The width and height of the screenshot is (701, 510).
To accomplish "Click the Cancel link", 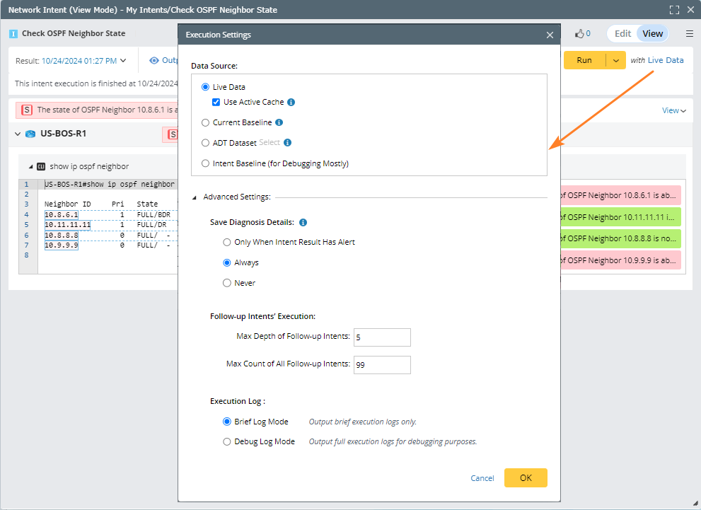I will click(482, 478).
